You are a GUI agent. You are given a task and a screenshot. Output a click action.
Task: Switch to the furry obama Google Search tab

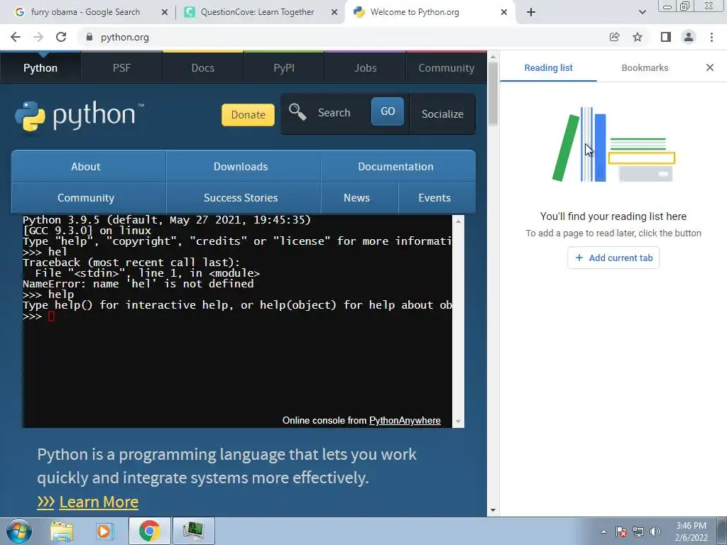[x=85, y=12]
